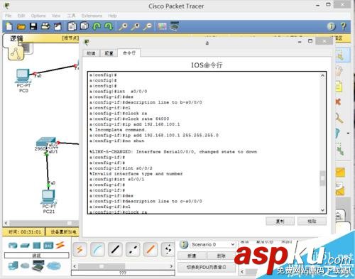Click the 删除 scenario button
355x279 pixels.
(x=221, y=256)
